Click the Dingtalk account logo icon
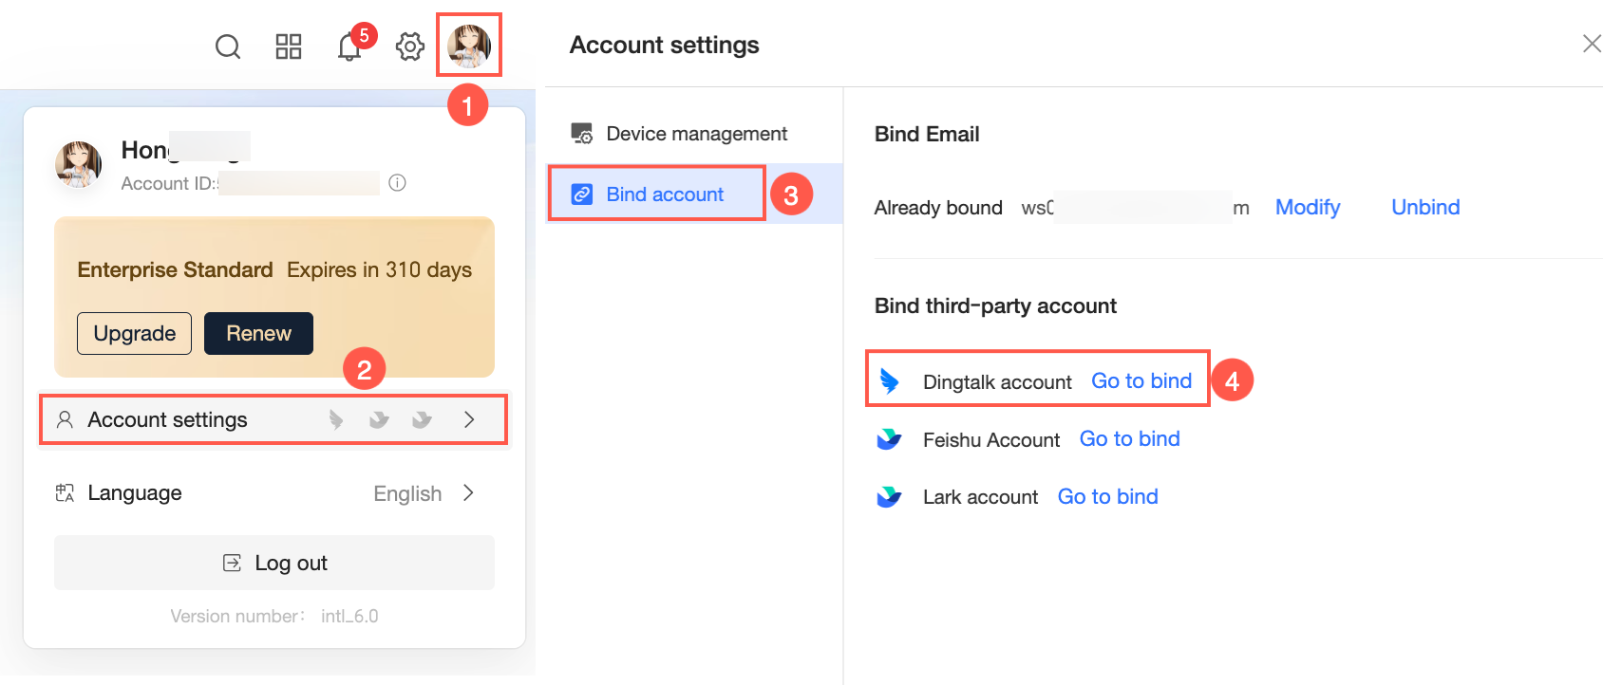This screenshot has width=1603, height=685. pyautogui.click(x=890, y=381)
